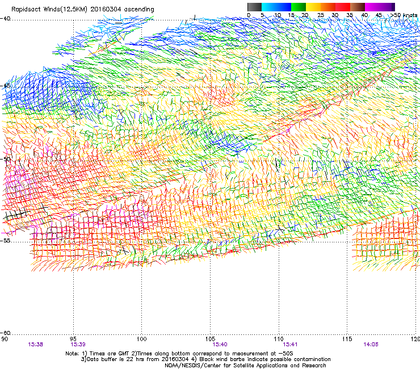This screenshot has width=420, height=369.
Task: Click the purple 45-50 knots color swatch
Action: pyautogui.click(x=387, y=7)
